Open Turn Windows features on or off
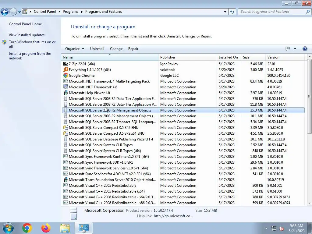The width and height of the screenshot is (312, 234). coord(32,44)
